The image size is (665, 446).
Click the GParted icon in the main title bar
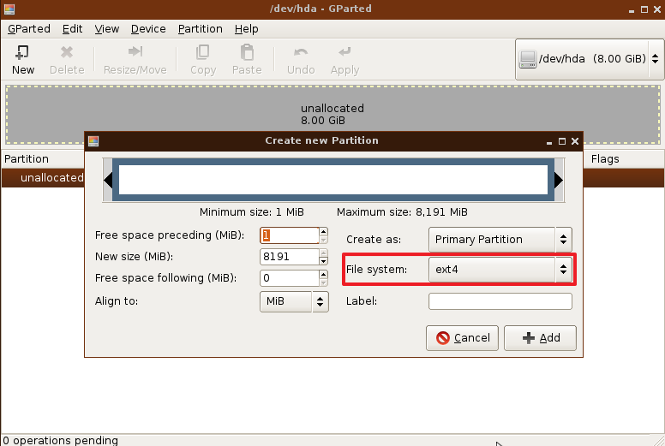tap(9, 9)
